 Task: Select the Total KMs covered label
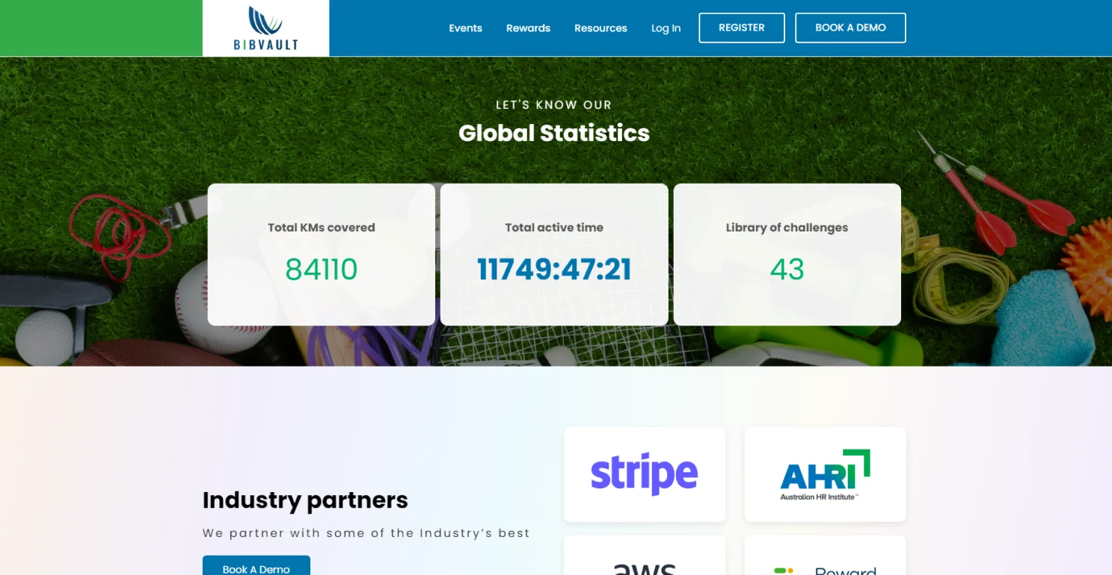[x=322, y=228]
